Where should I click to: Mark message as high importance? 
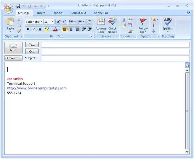pos(154,25)
